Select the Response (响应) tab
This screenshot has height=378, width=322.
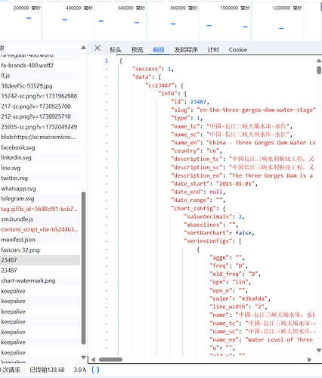tap(159, 50)
